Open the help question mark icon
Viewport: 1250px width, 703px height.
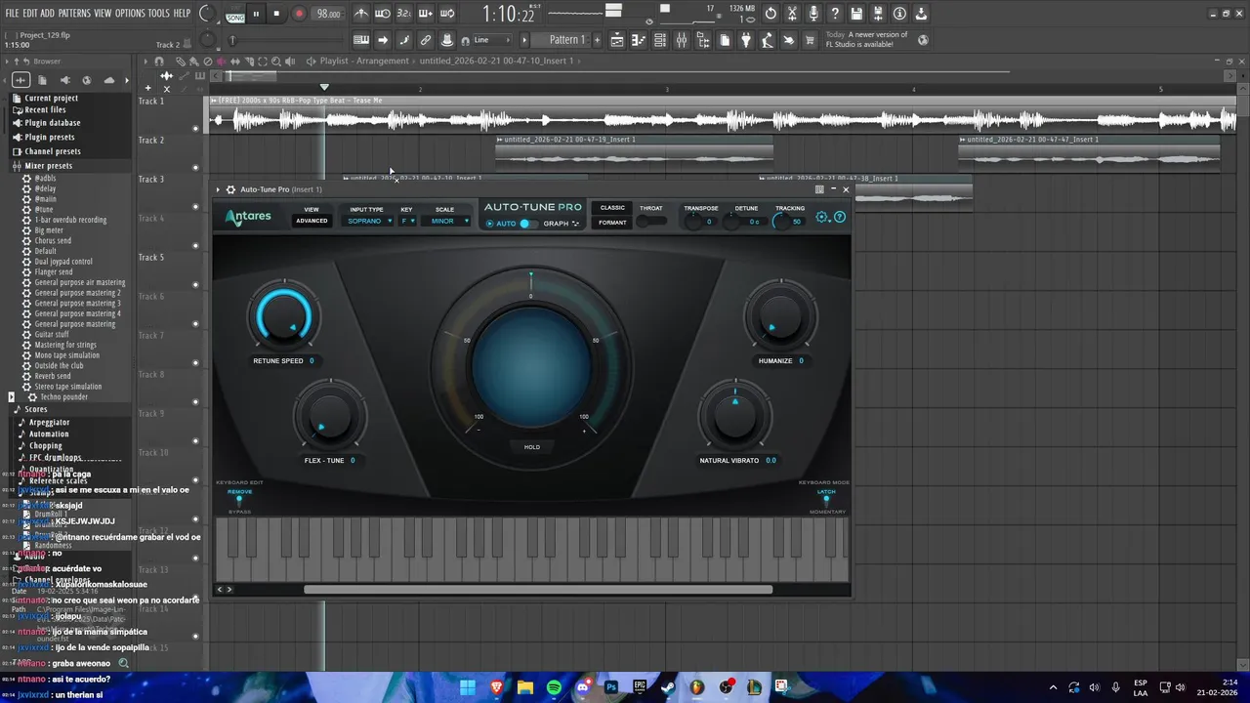[x=835, y=14]
